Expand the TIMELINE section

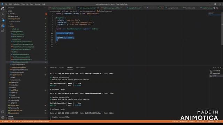(10, 119)
